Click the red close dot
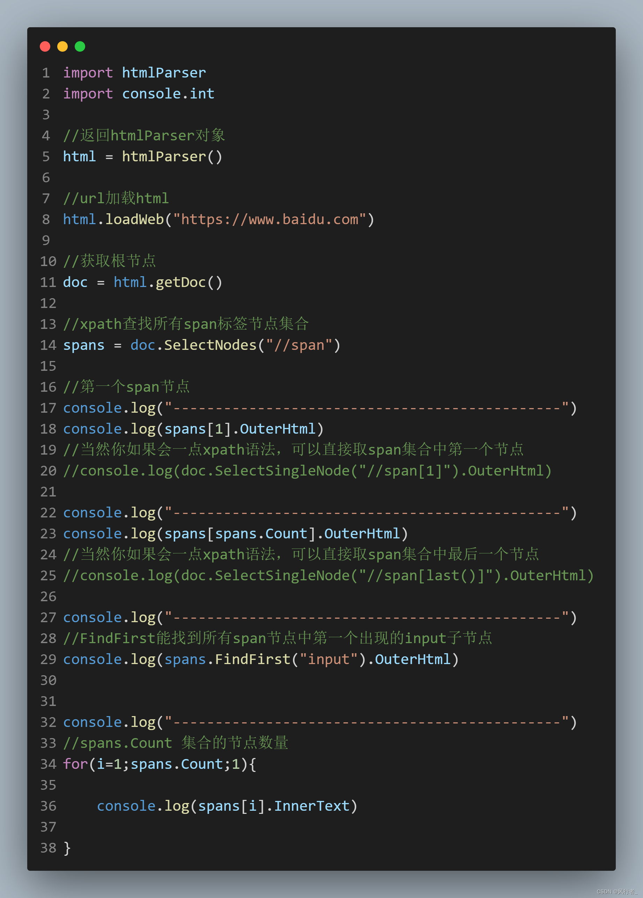This screenshot has height=898, width=643. pyautogui.click(x=45, y=46)
